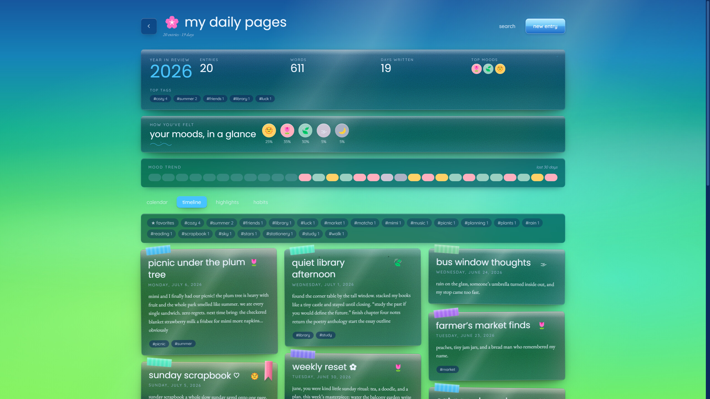Filter by #walk 1 tag
Viewport: 710px width, 399px height.
point(336,234)
